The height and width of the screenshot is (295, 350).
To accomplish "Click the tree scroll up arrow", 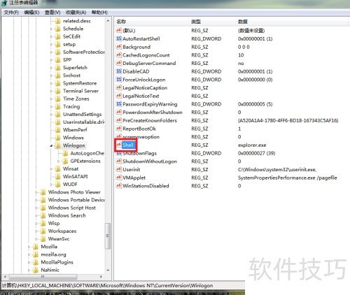I will 108,21.
